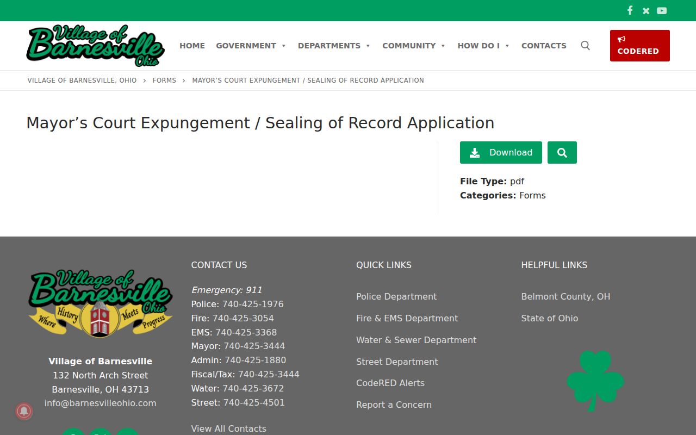This screenshot has width=696, height=435.
Task: Call the Police number 740-425-1976
Action: 253,304
